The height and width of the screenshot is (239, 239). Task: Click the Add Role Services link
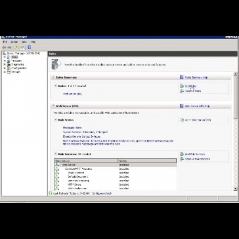point(195,154)
